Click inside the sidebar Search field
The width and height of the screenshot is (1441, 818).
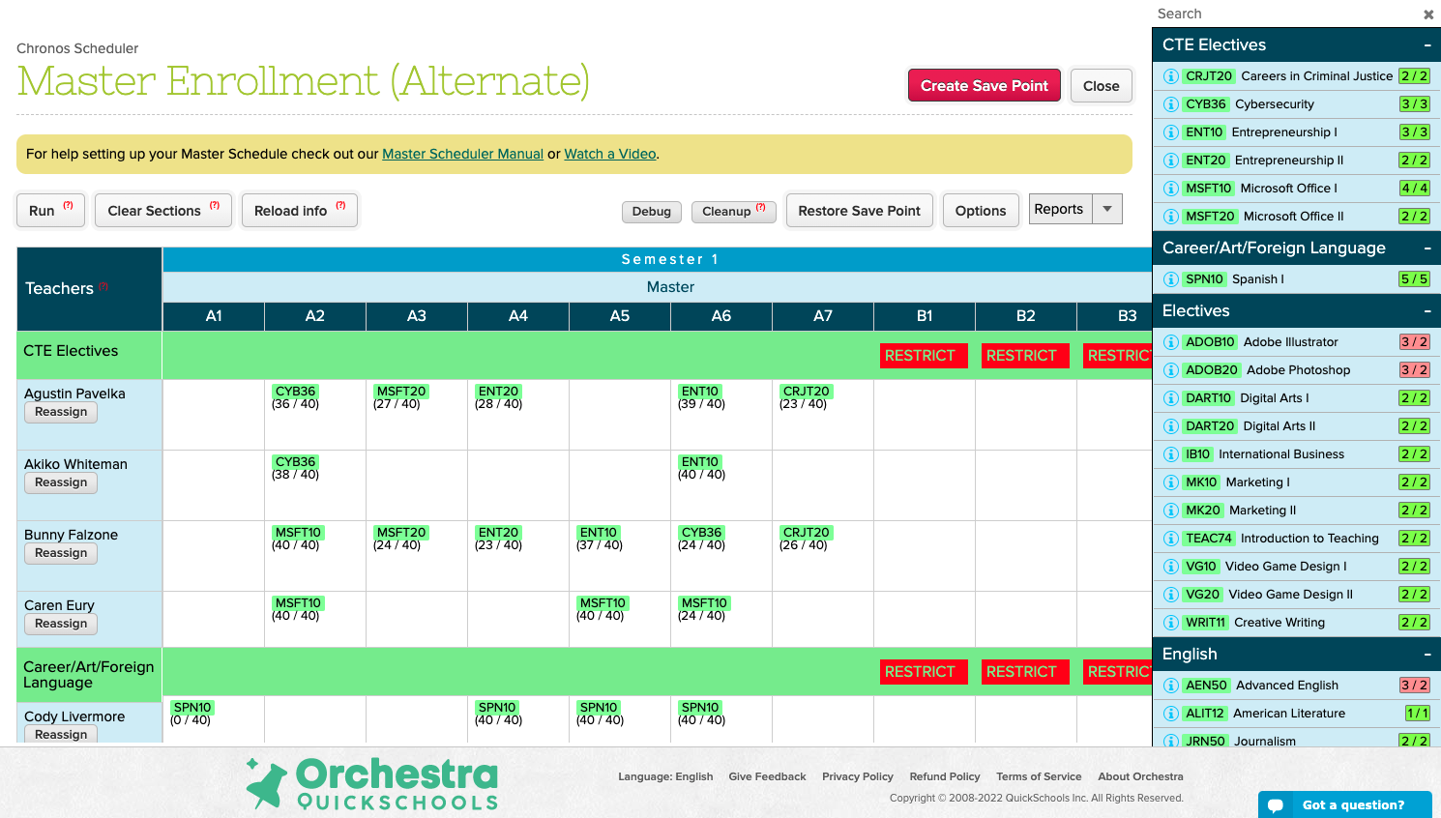pyautogui.click(x=1257, y=14)
